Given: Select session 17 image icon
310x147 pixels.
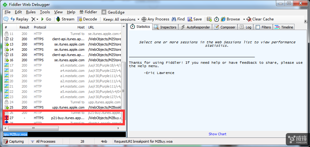Looking at the screenshot, I should click(7, 65).
